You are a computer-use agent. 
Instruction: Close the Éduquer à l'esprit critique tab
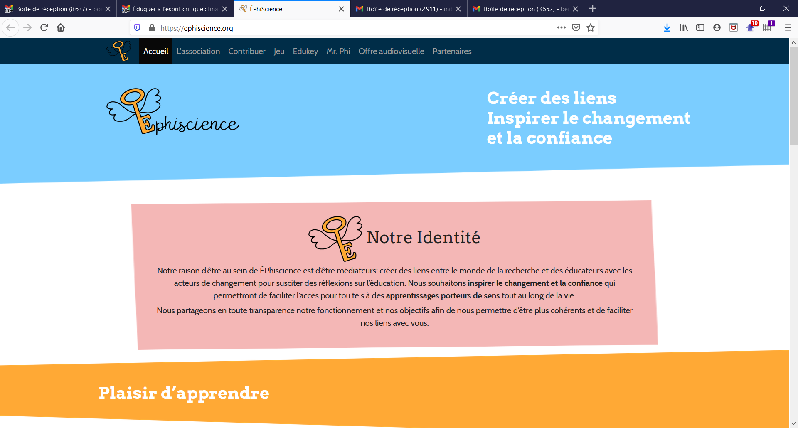coord(224,9)
